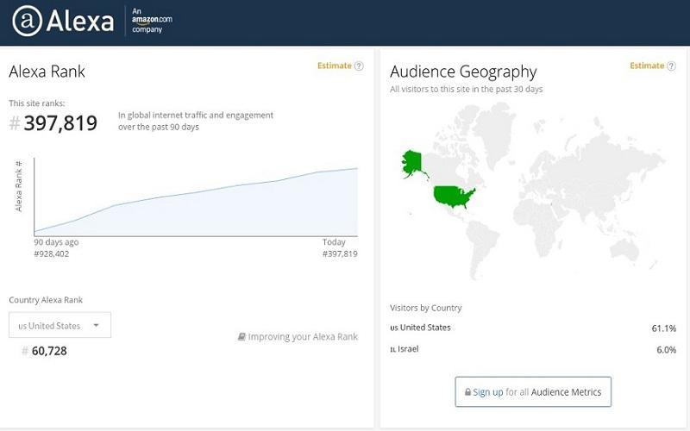Click the Estimate label in Alexa Rank panel
Viewport: 690px width, 431px height.
(x=335, y=66)
